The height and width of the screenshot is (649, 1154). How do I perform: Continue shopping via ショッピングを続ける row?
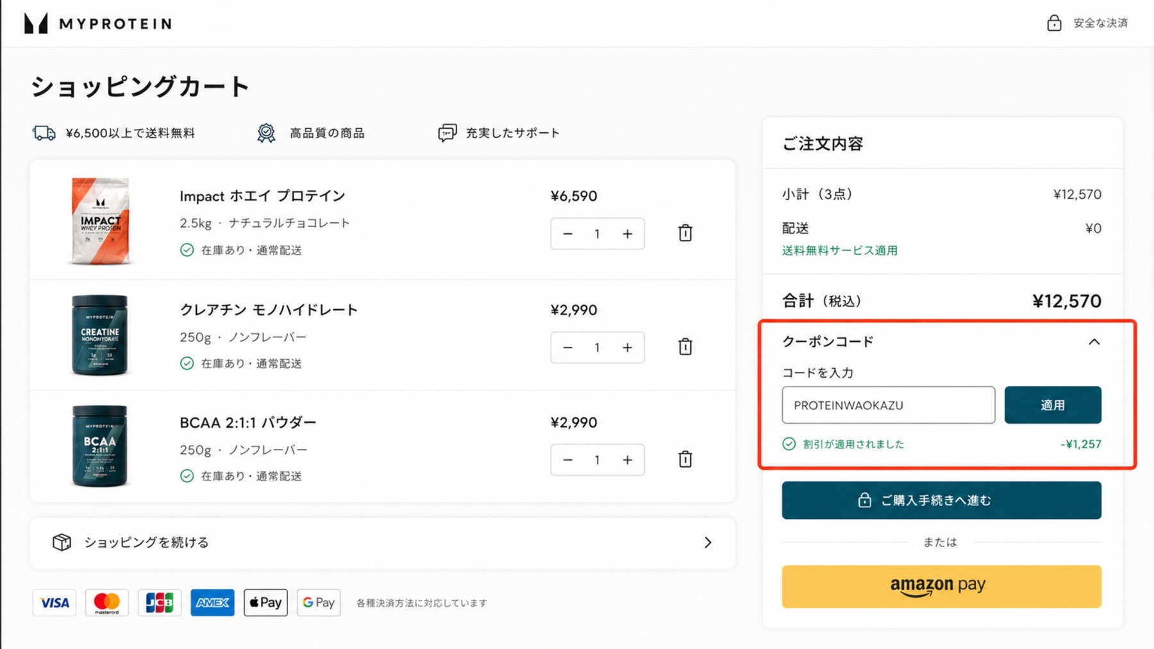[x=382, y=543]
